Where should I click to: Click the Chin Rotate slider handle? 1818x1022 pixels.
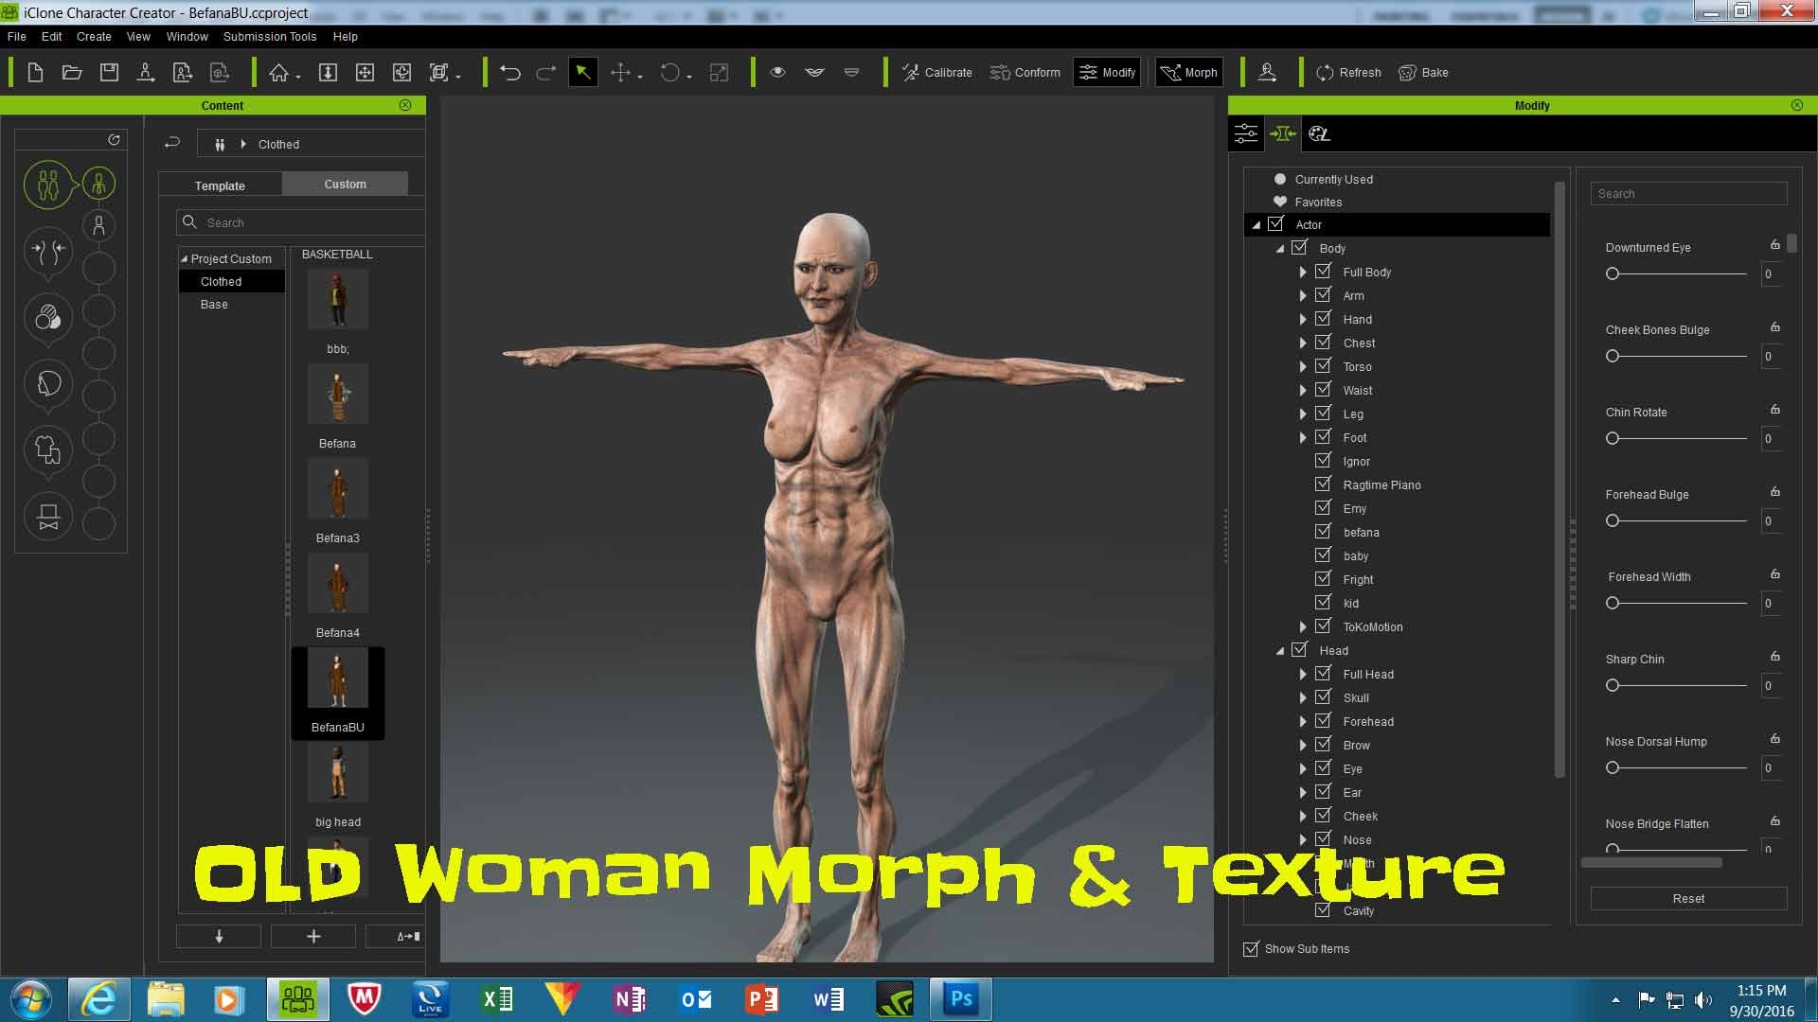[1613, 438]
